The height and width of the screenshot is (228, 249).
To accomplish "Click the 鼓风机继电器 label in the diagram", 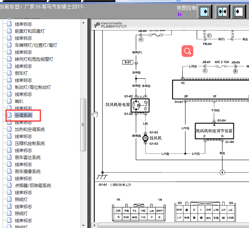I will [118, 104].
